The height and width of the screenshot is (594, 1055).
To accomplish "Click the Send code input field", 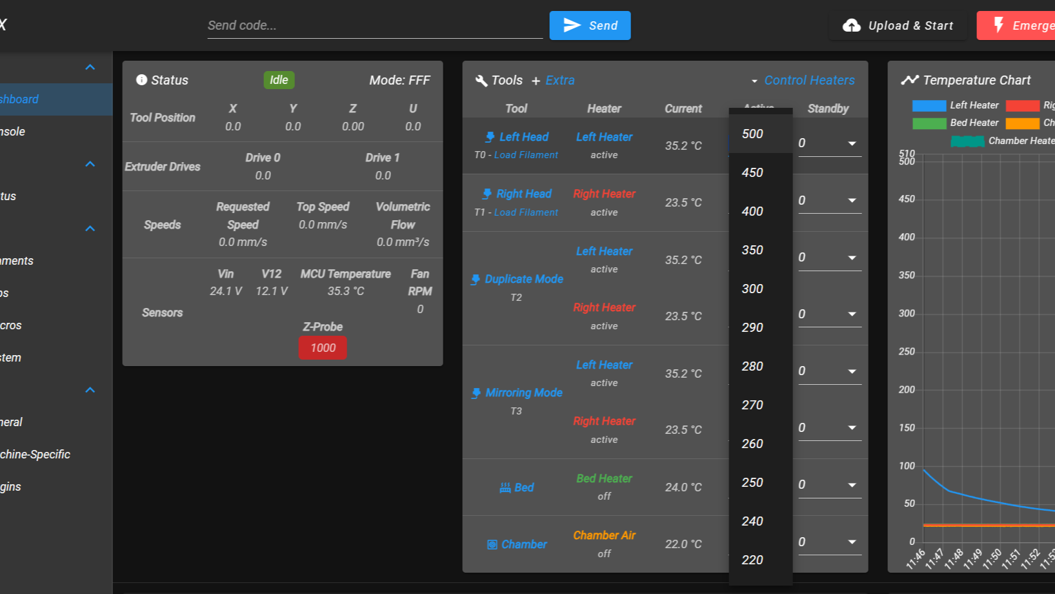I will tap(375, 25).
